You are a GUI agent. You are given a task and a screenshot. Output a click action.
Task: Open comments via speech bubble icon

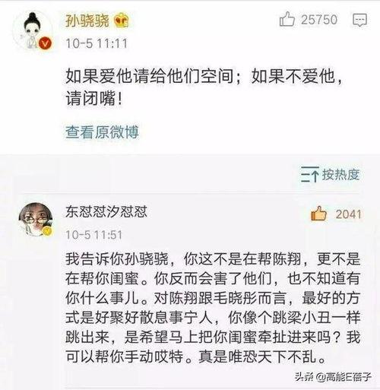coord(359,20)
